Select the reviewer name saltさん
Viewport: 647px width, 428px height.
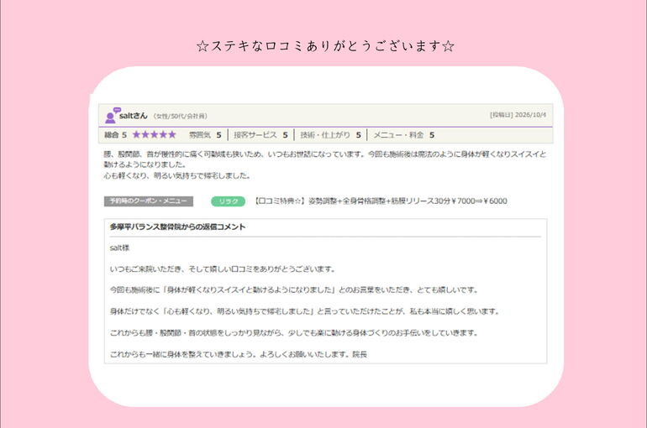pos(134,116)
